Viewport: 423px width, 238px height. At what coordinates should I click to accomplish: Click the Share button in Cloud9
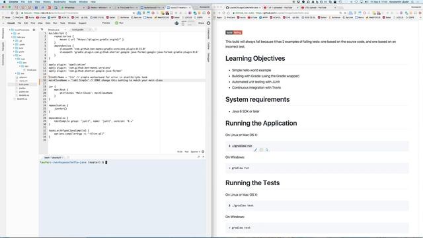[201, 23]
